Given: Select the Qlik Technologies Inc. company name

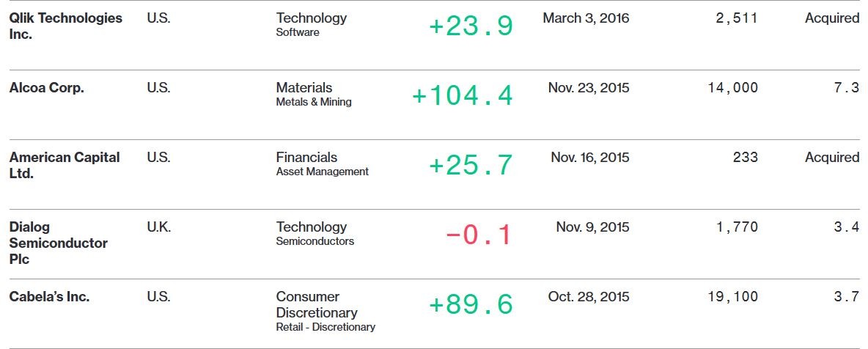Looking at the screenshot, I should [x=65, y=26].
